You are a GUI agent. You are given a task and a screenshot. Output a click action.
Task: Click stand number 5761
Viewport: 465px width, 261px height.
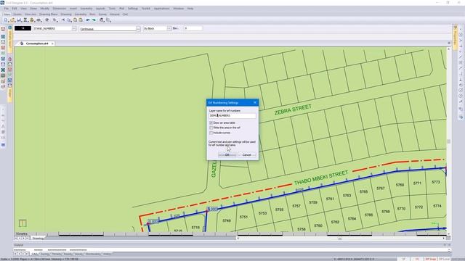pos(330,199)
